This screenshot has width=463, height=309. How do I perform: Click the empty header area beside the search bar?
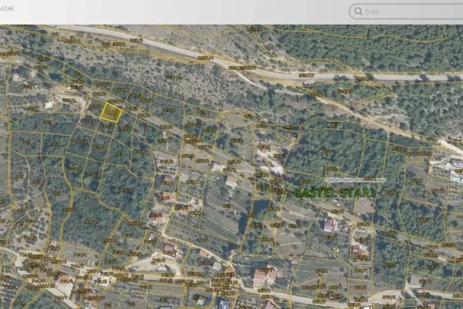(191, 11)
